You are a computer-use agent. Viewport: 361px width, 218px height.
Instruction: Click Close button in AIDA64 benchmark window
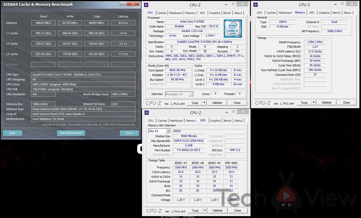(x=129, y=133)
